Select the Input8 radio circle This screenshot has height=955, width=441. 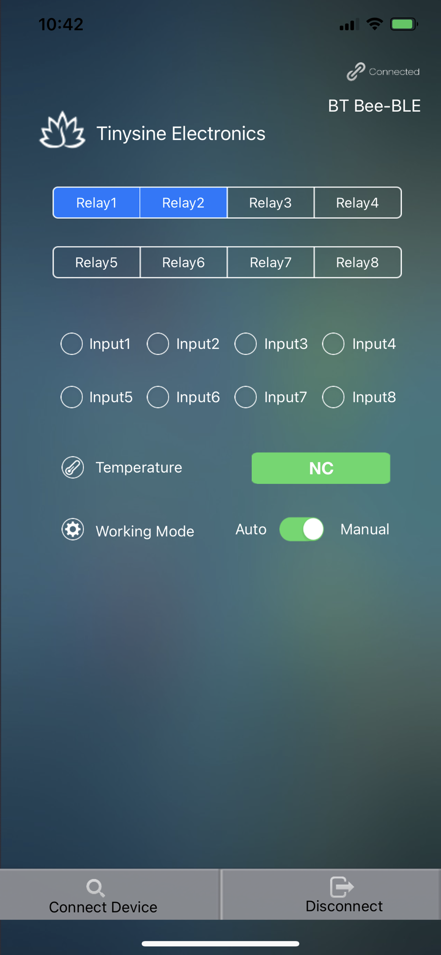click(x=333, y=397)
